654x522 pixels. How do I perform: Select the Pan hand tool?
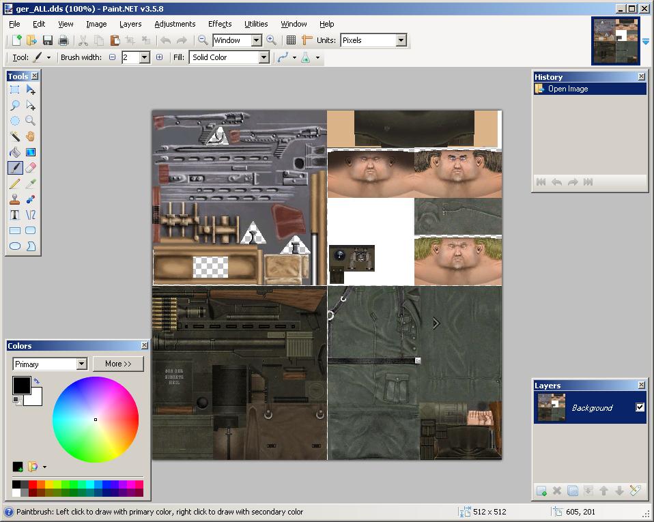(x=31, y=136)
